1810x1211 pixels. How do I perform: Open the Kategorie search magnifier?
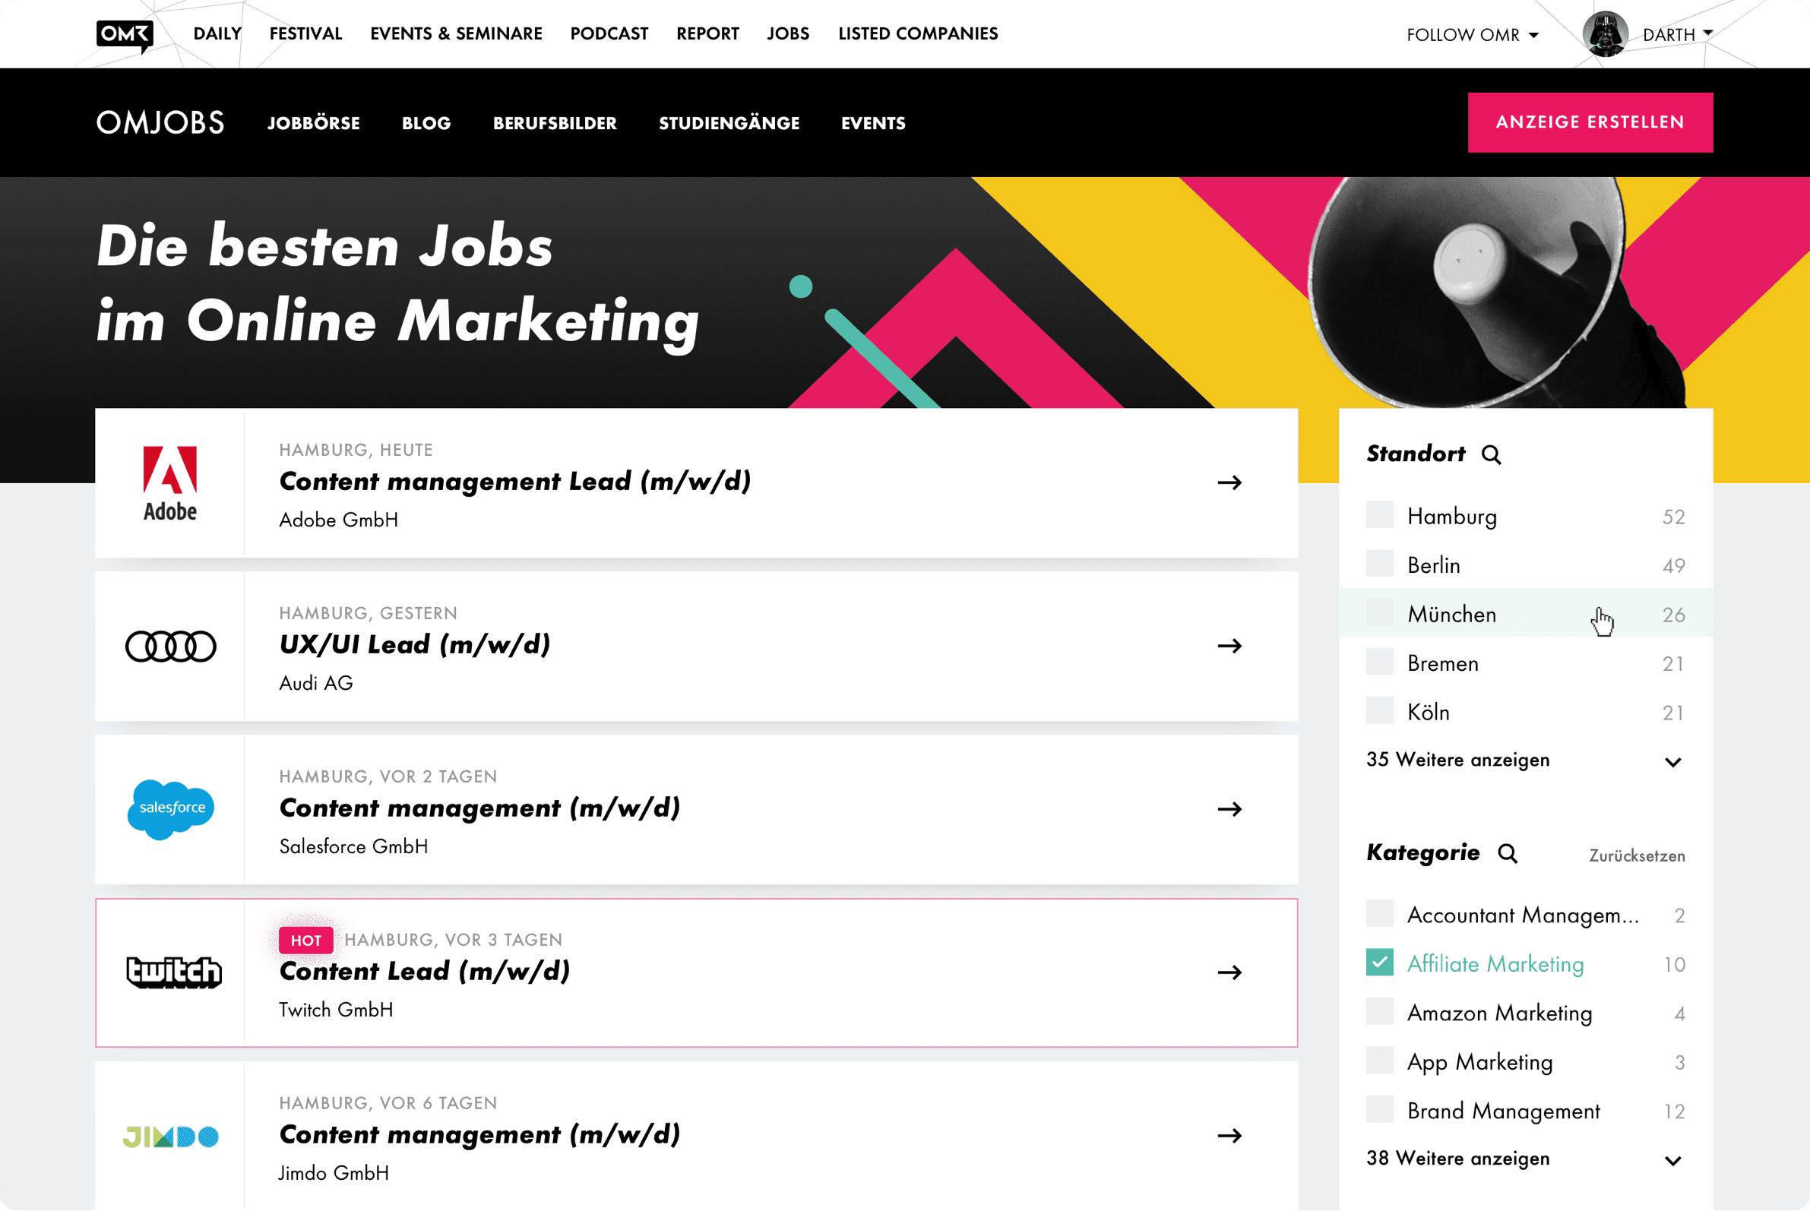1508,853
